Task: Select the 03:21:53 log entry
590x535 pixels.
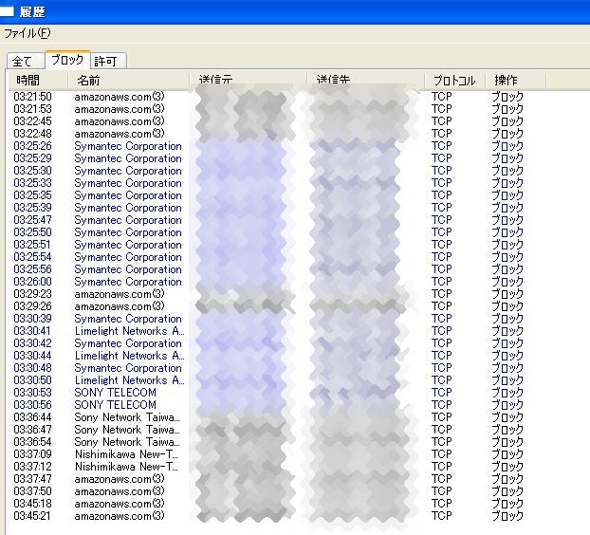Action: pos(268,109)
